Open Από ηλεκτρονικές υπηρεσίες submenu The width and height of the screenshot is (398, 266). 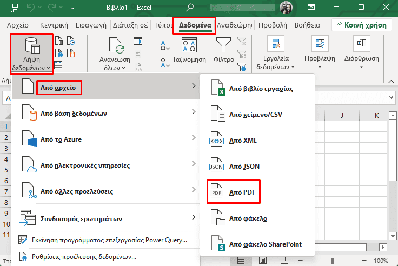point(106,165)
